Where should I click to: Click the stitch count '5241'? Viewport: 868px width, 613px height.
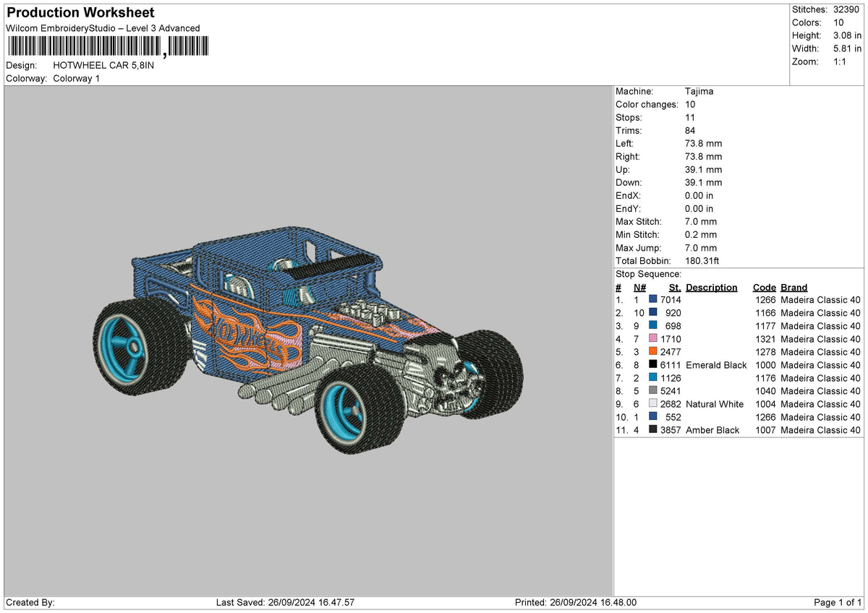671,391
